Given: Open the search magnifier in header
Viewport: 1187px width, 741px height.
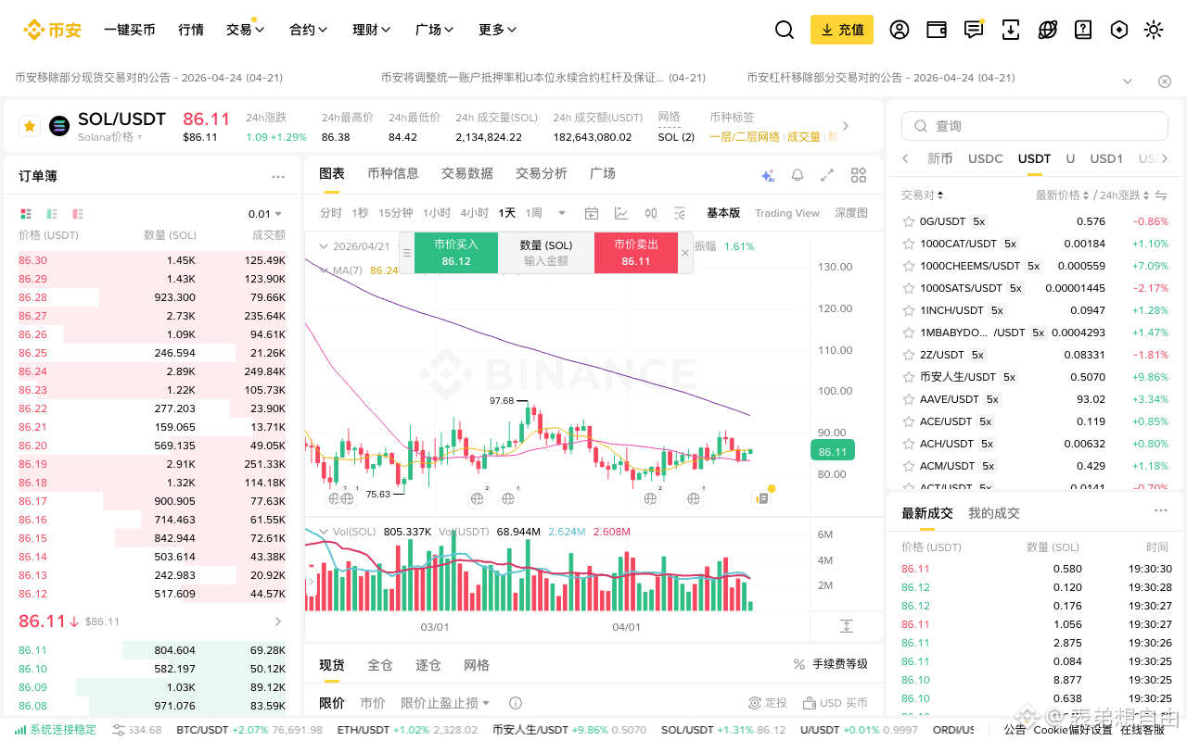Looking at the screenshot, I should click(785, 30).
